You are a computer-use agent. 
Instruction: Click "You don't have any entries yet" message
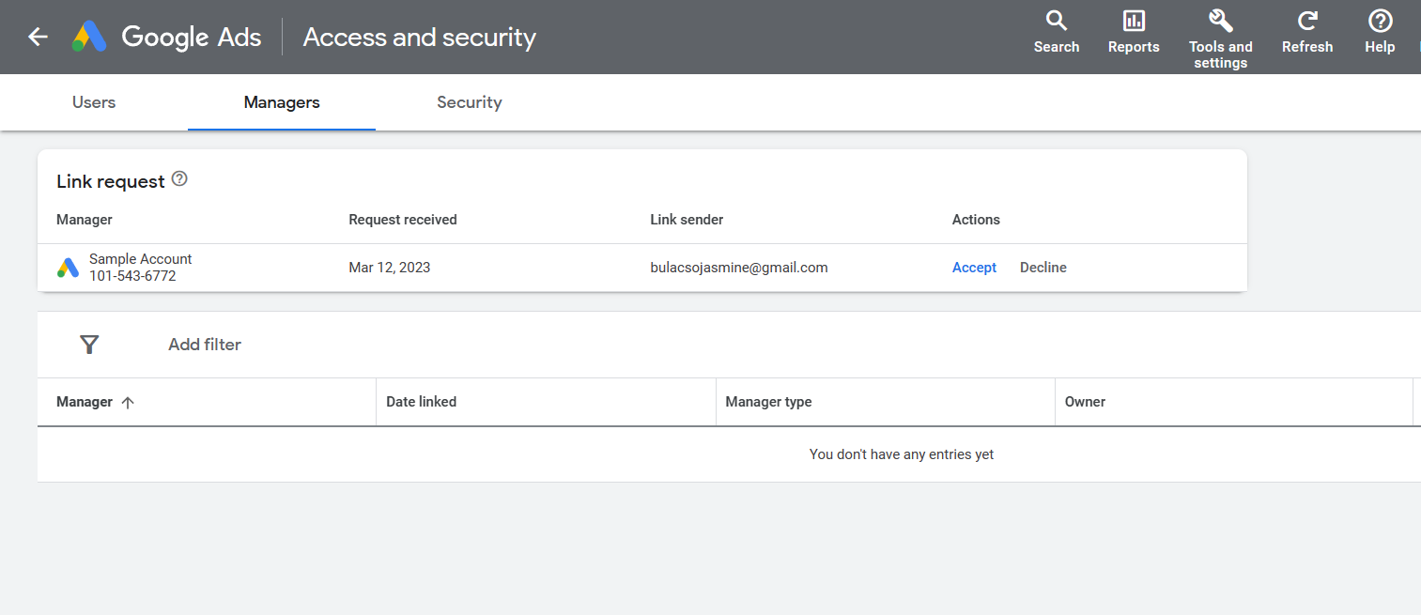(902, 454)
